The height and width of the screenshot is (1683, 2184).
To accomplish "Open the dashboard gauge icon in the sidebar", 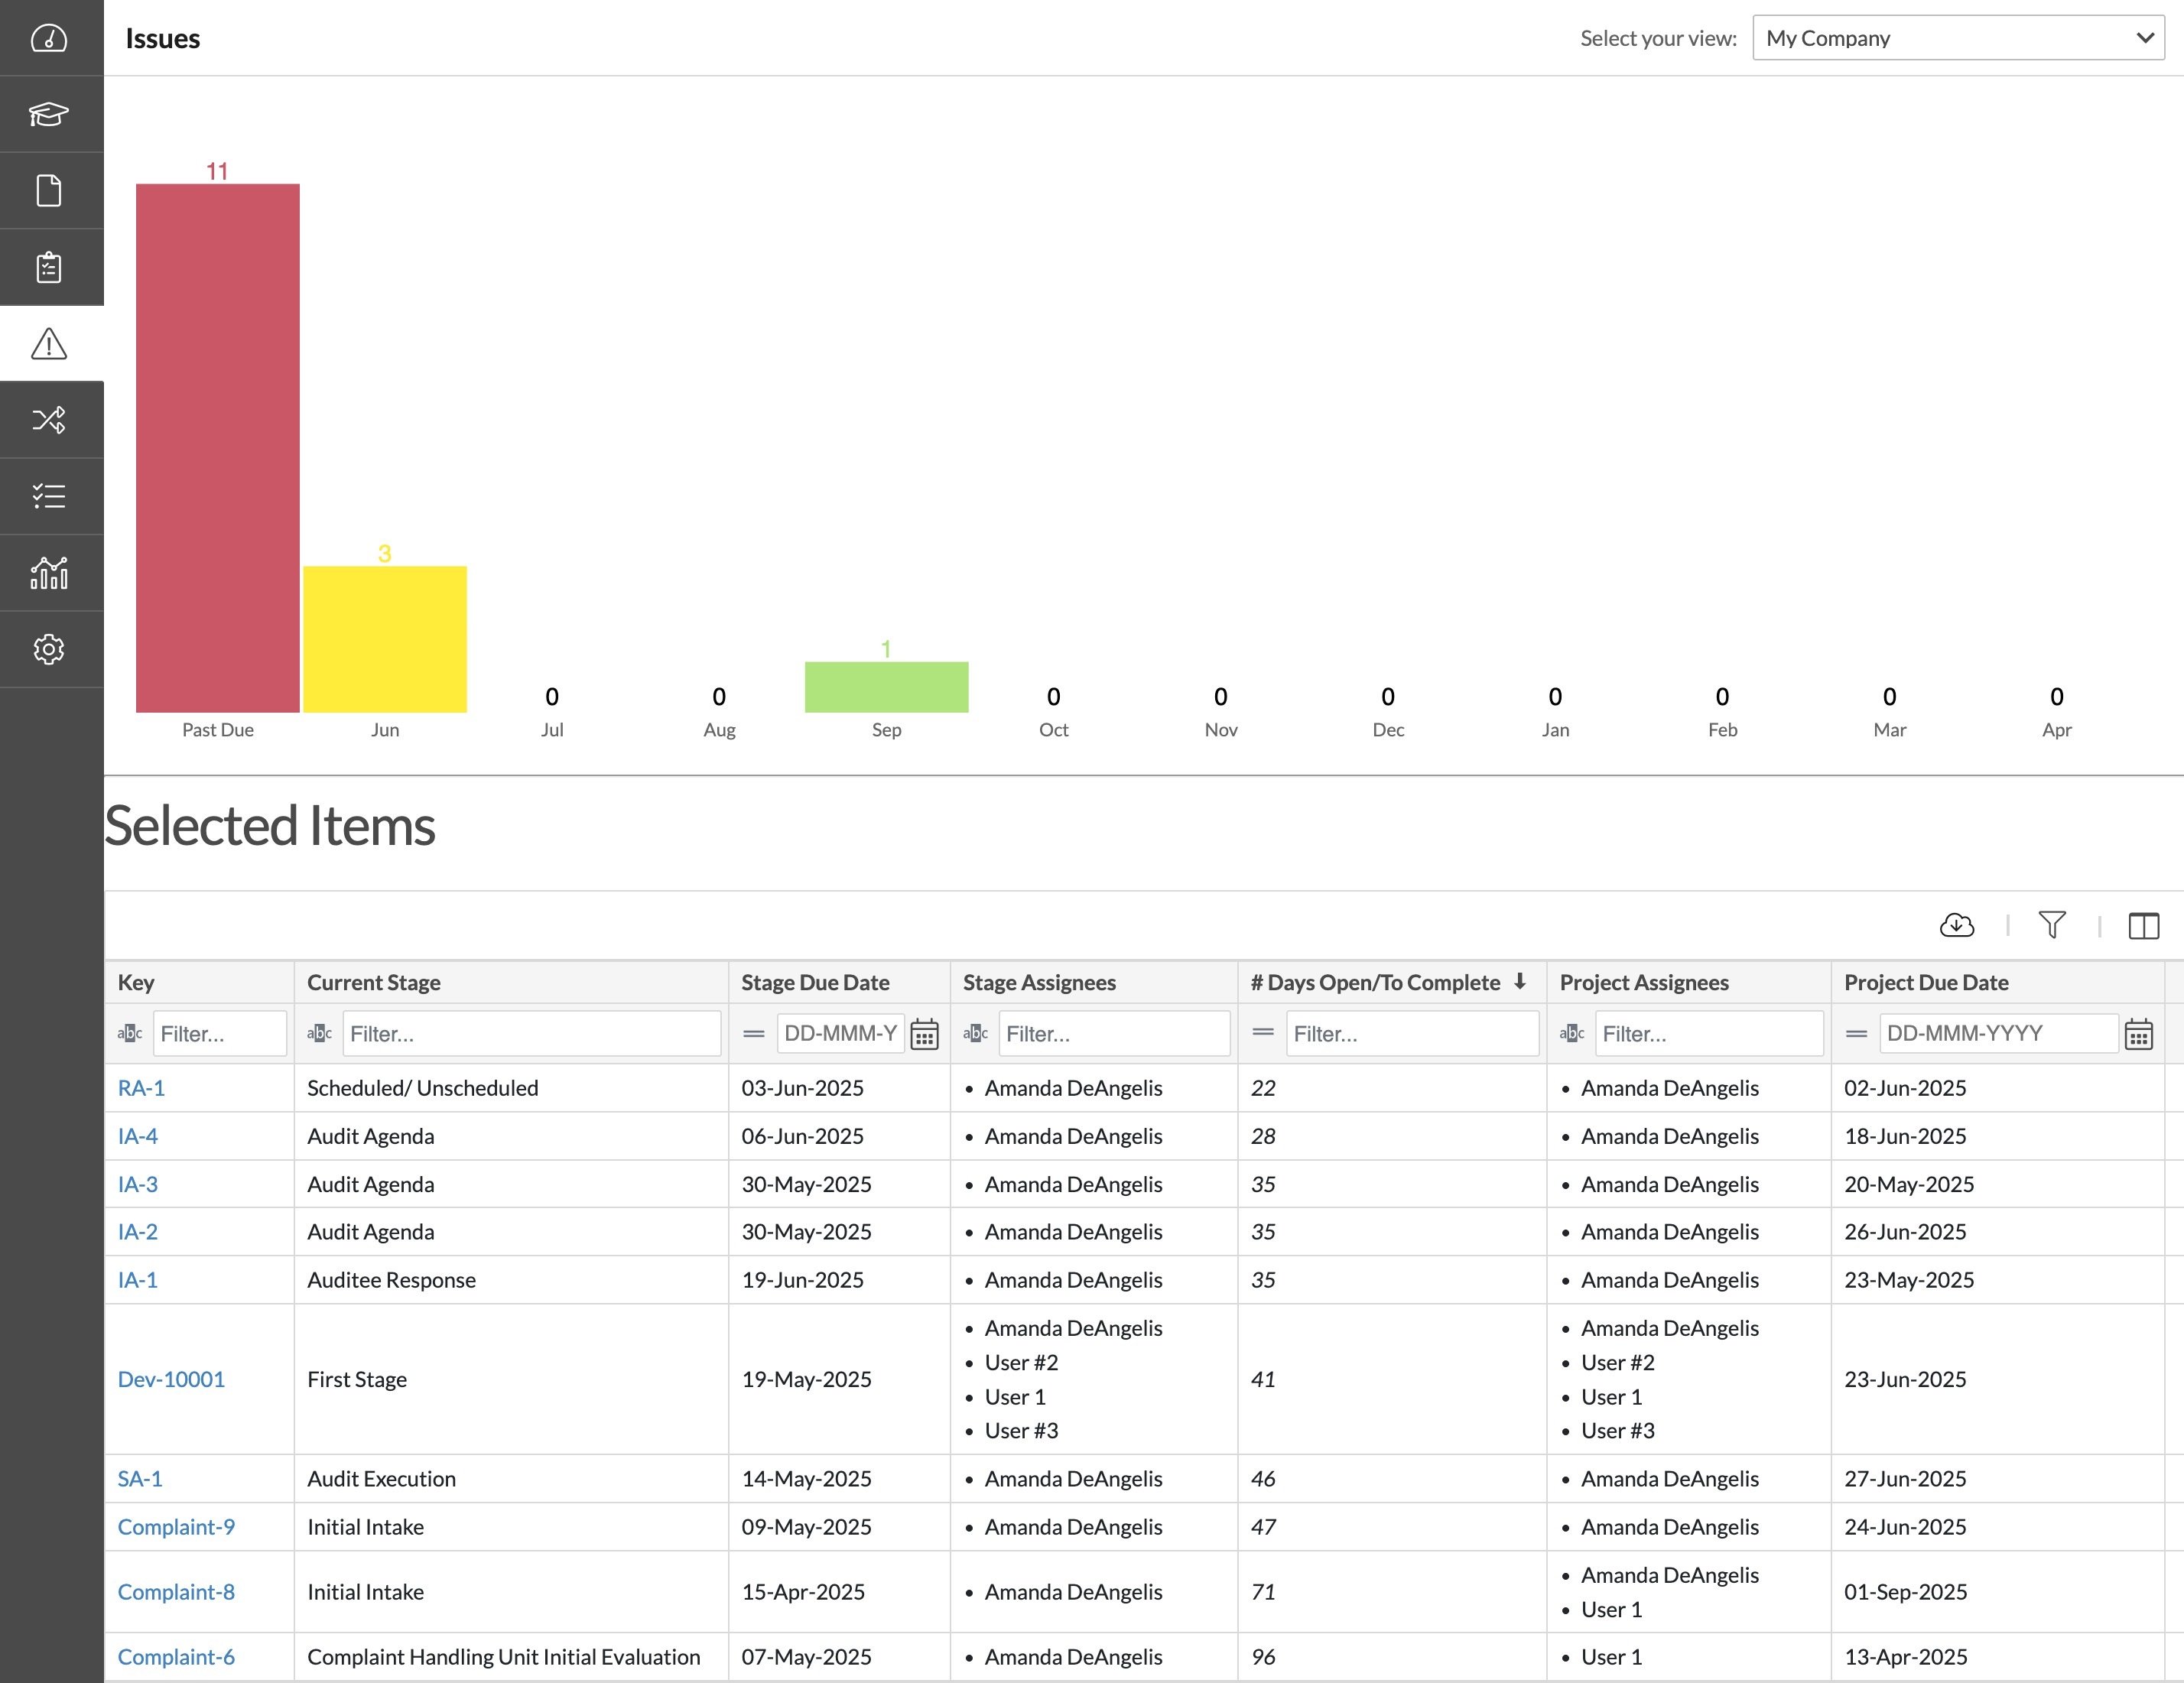I will [50, 38].
